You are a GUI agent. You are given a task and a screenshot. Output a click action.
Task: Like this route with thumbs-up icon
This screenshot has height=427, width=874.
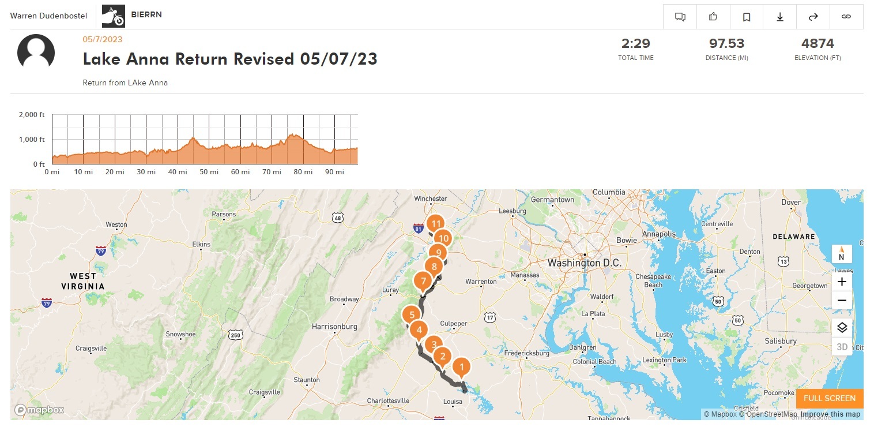(713, 17)
